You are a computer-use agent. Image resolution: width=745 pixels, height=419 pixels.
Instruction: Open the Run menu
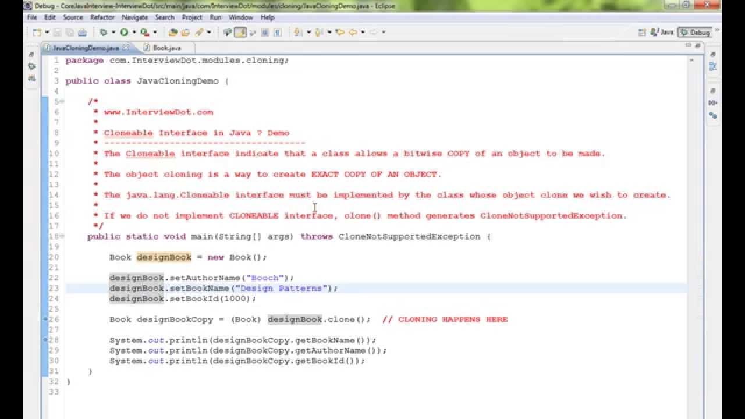(215, 17)
